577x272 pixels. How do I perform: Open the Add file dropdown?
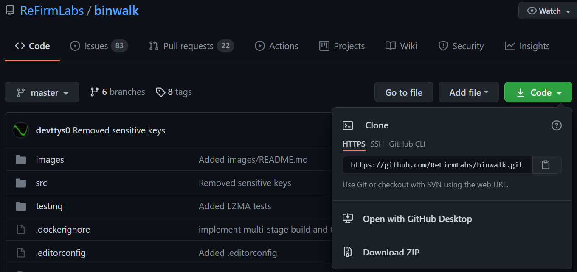(x=469, y=92)
